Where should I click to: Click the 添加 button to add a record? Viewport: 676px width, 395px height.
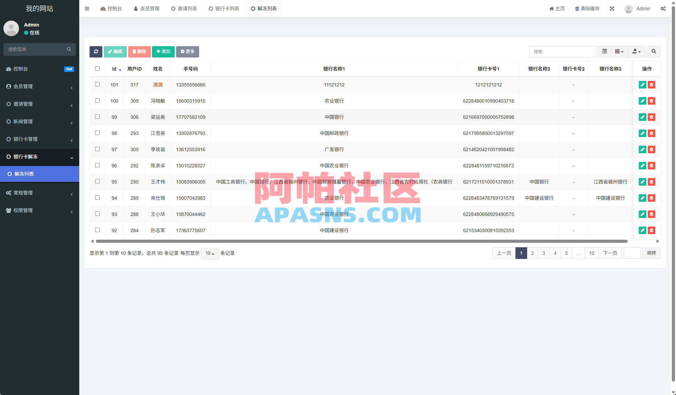coord(163,52)
